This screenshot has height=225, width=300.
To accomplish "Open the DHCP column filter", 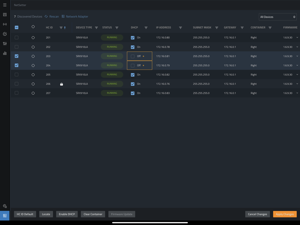I will point(146,28).
